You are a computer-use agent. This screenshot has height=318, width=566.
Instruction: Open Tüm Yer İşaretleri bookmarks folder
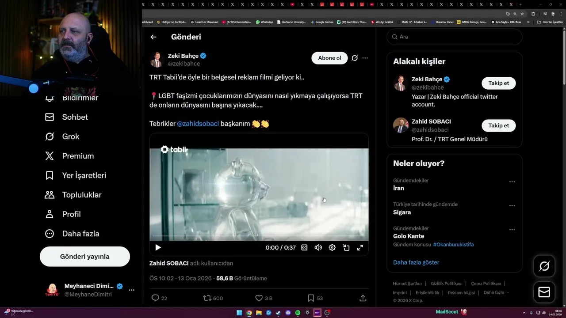(550, 22)
